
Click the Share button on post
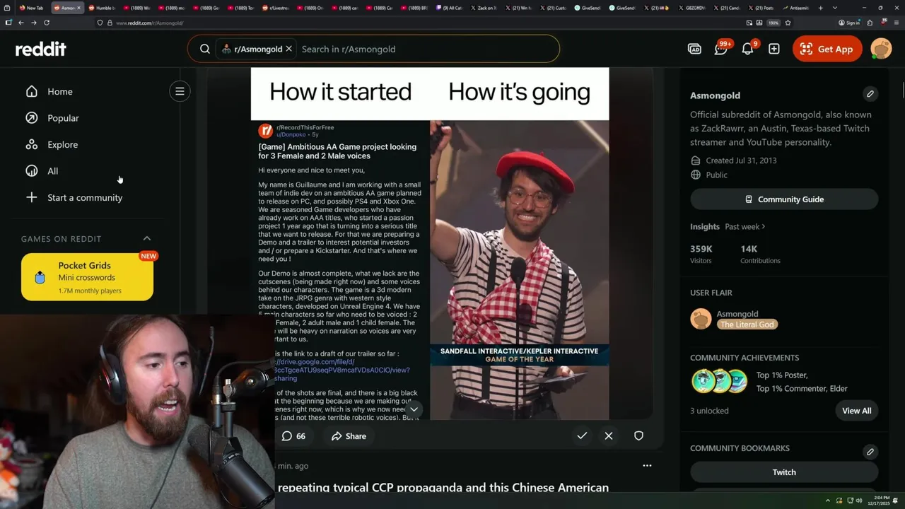click(349, 436)
